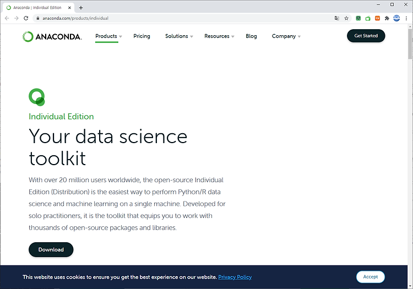The image size is (413, 289).
Task: Click the Anaconda logo in the header
Action: 52,36
